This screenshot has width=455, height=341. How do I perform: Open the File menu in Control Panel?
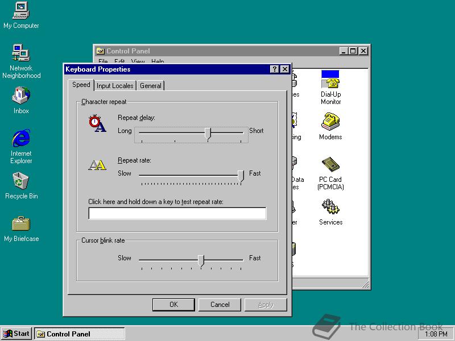click(x=103, y=61)
